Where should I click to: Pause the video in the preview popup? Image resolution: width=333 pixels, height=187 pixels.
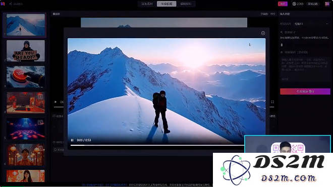pyautogui.click(x=72, y=140)
